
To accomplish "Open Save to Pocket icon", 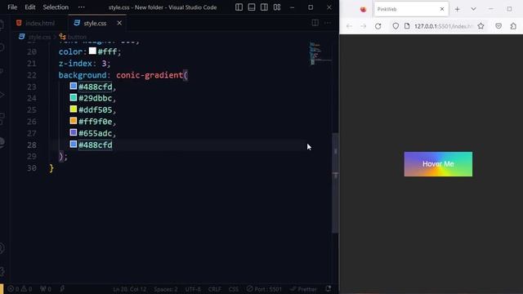I will click(x=498, y=26).
